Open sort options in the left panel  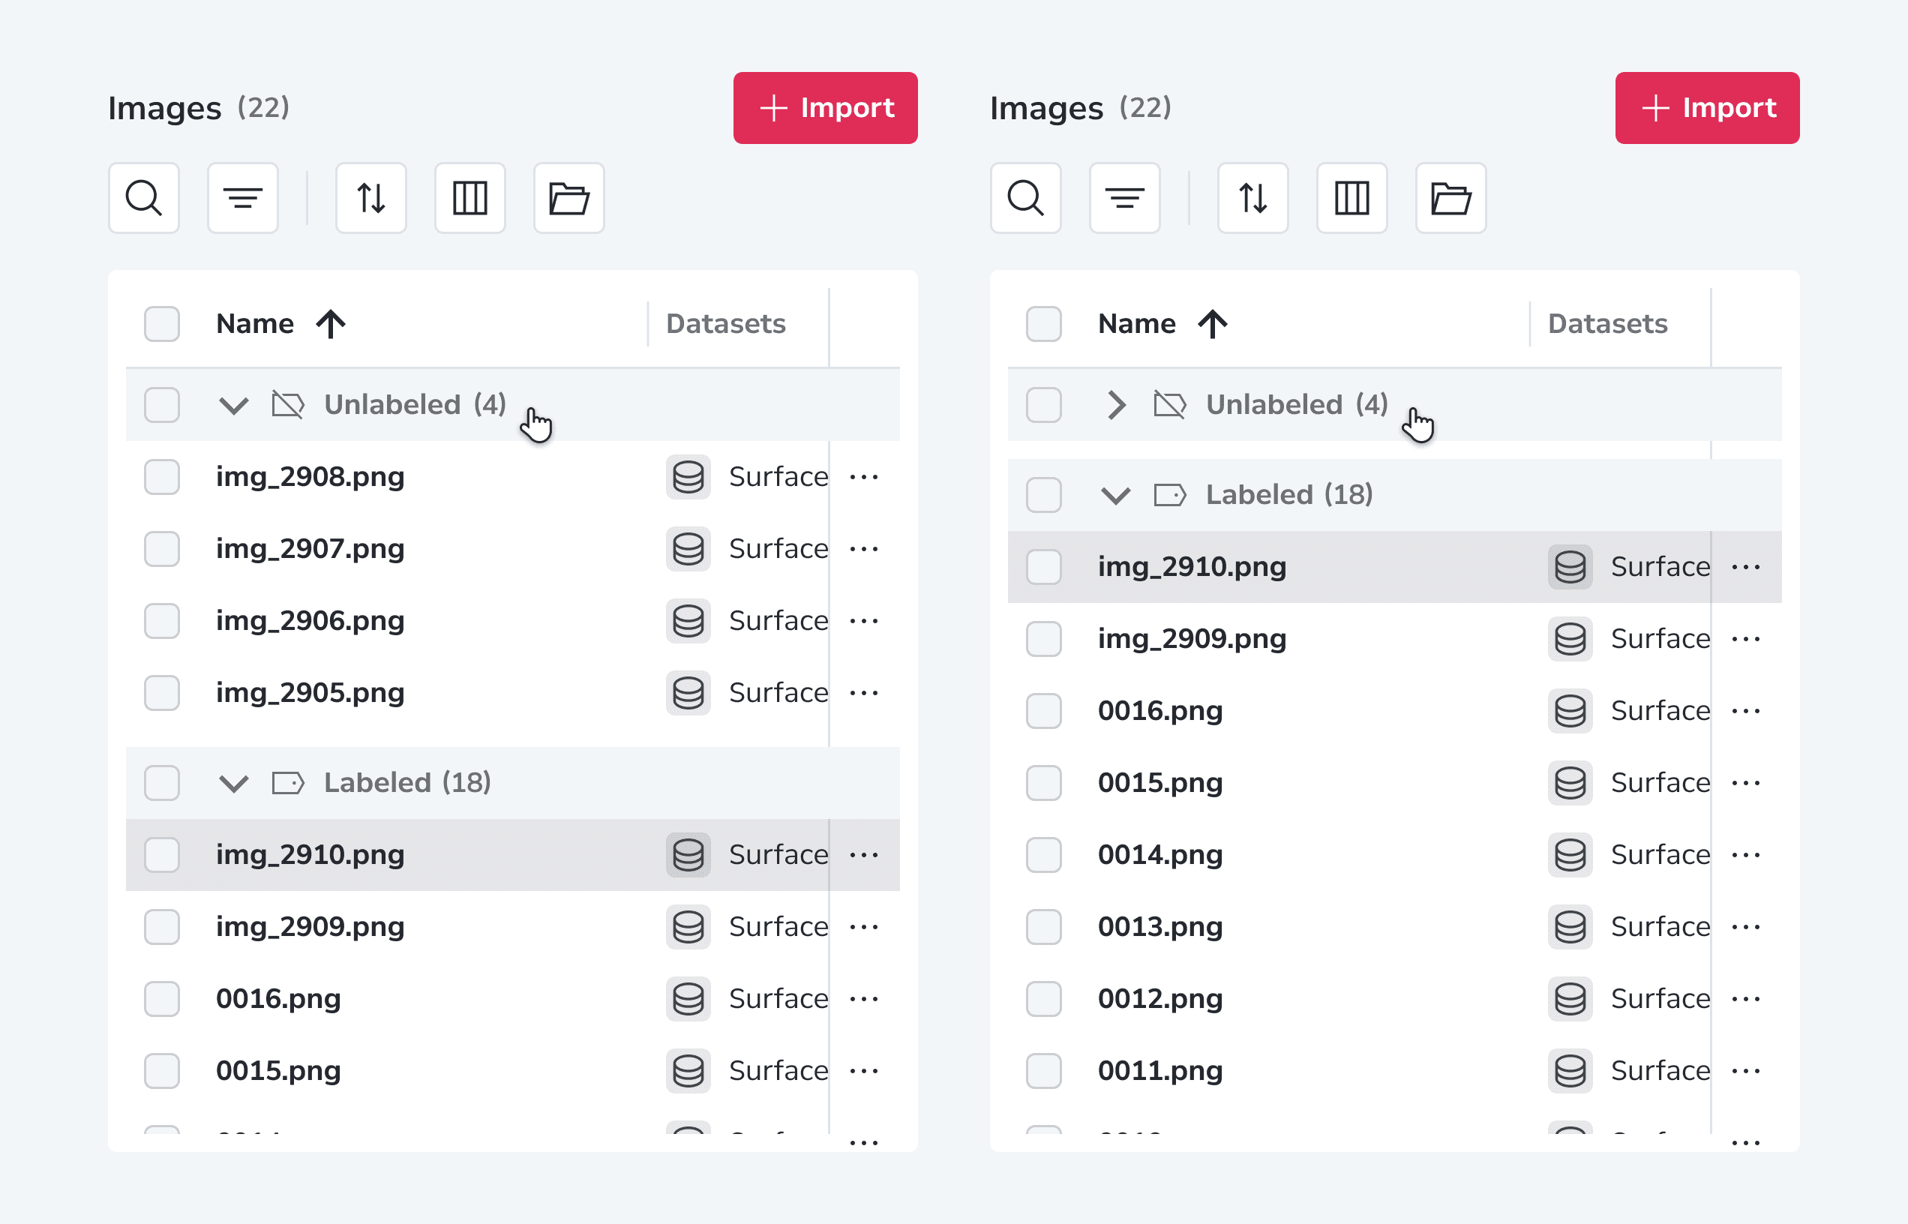pos(371,198)
